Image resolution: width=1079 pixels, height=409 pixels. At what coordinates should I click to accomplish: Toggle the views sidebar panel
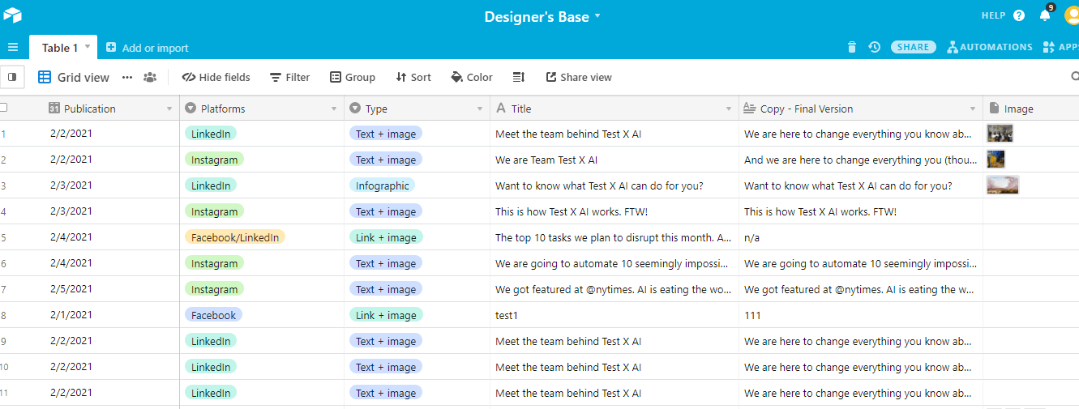point(12,77)
